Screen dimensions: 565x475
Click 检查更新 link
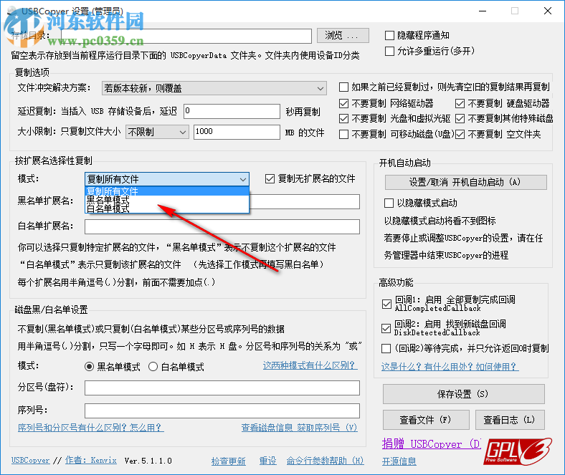click(x=229, y=461)
